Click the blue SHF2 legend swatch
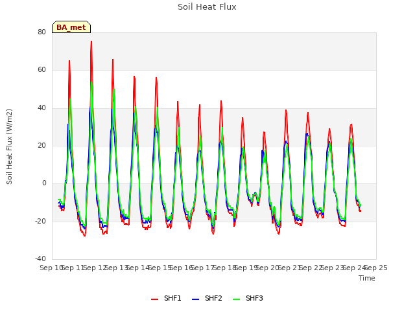Image resolution: width=415 pixels, height=311 pixels. coord(195,299)
